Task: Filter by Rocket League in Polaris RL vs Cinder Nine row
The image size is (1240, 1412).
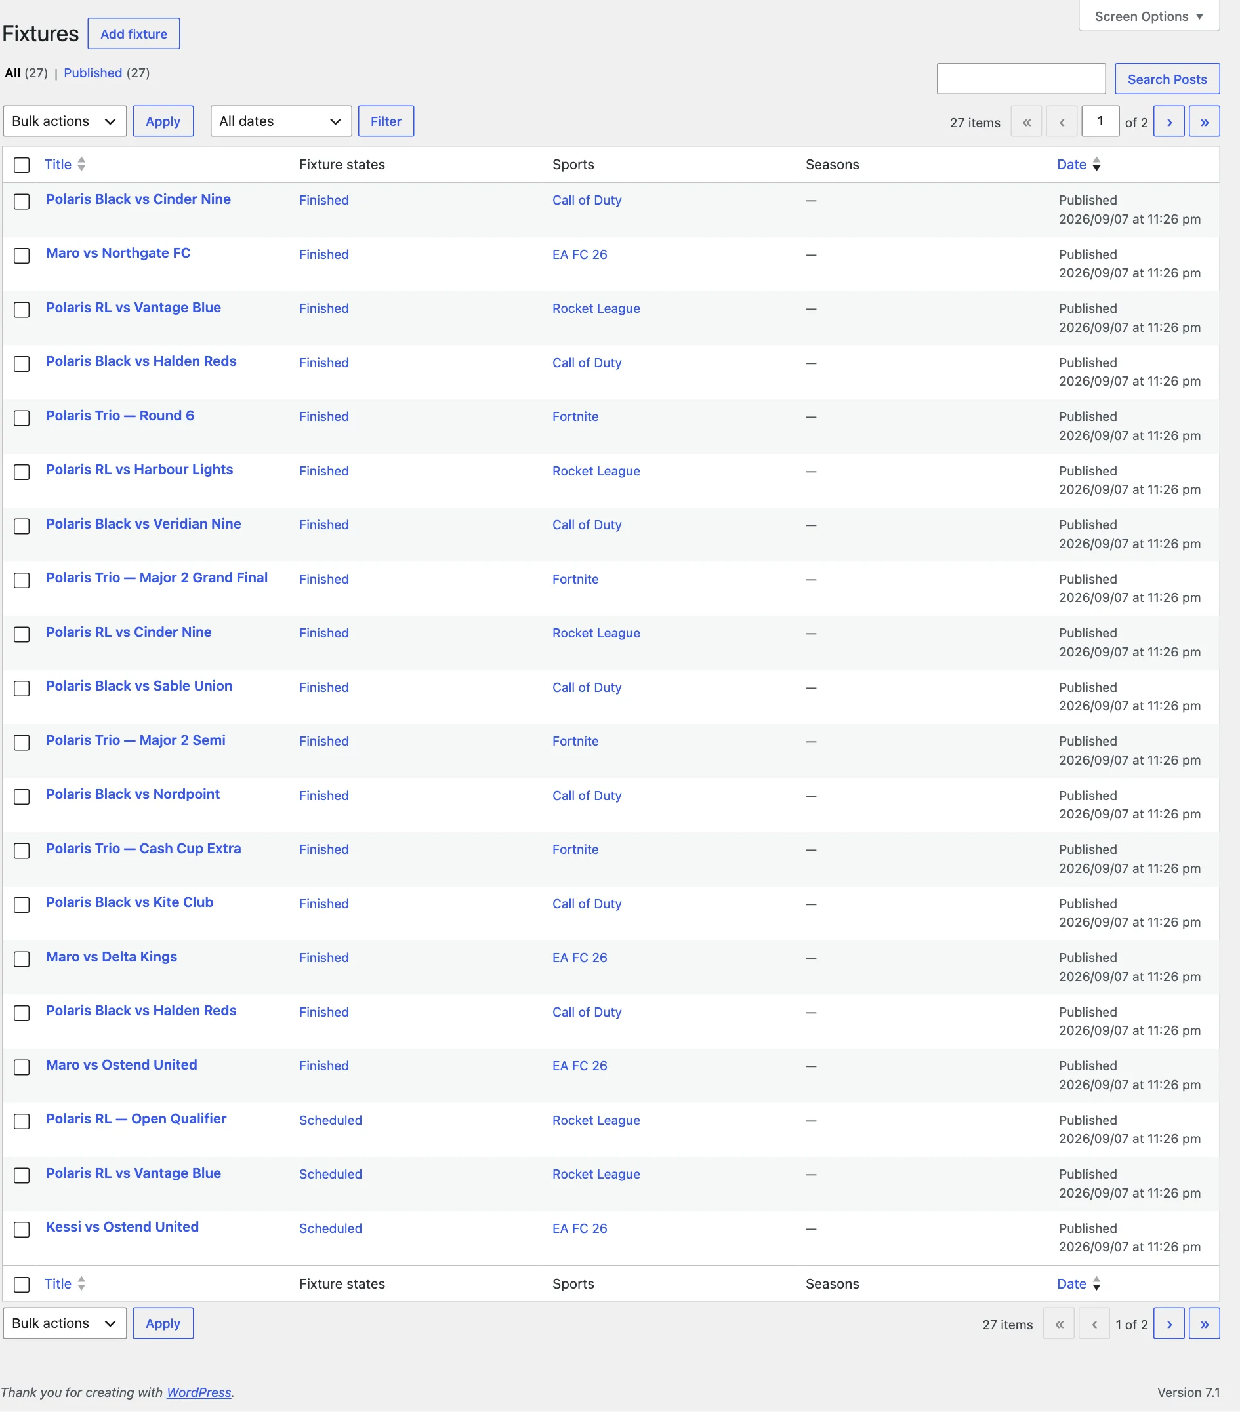Action: pyautogui.click(x=596, y=634)
